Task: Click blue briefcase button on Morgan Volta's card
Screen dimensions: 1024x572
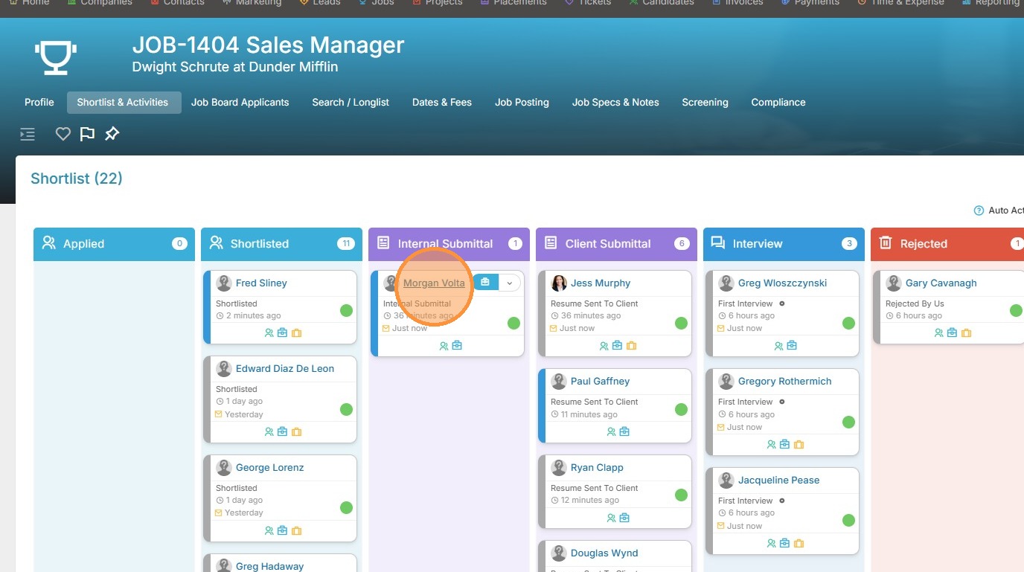Action: click(485, 283)
